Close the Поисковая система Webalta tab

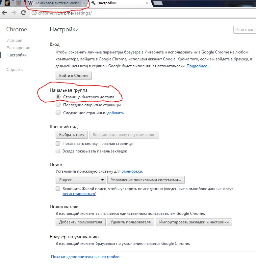click(84, 3)
